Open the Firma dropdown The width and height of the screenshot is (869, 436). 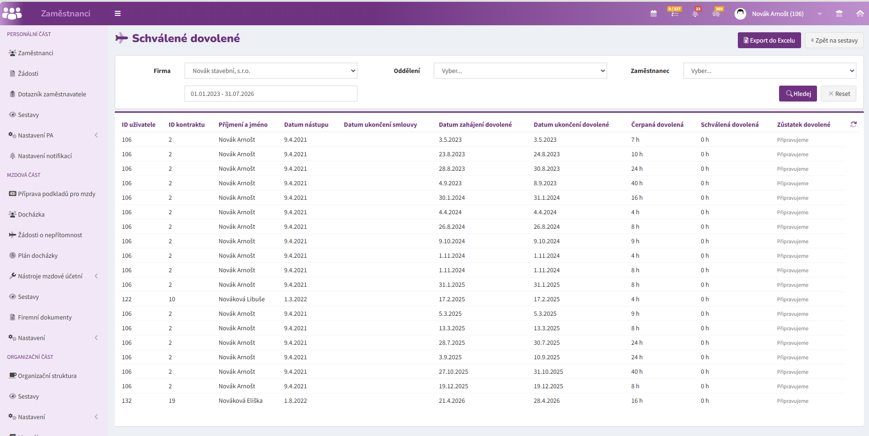point(271,71)
